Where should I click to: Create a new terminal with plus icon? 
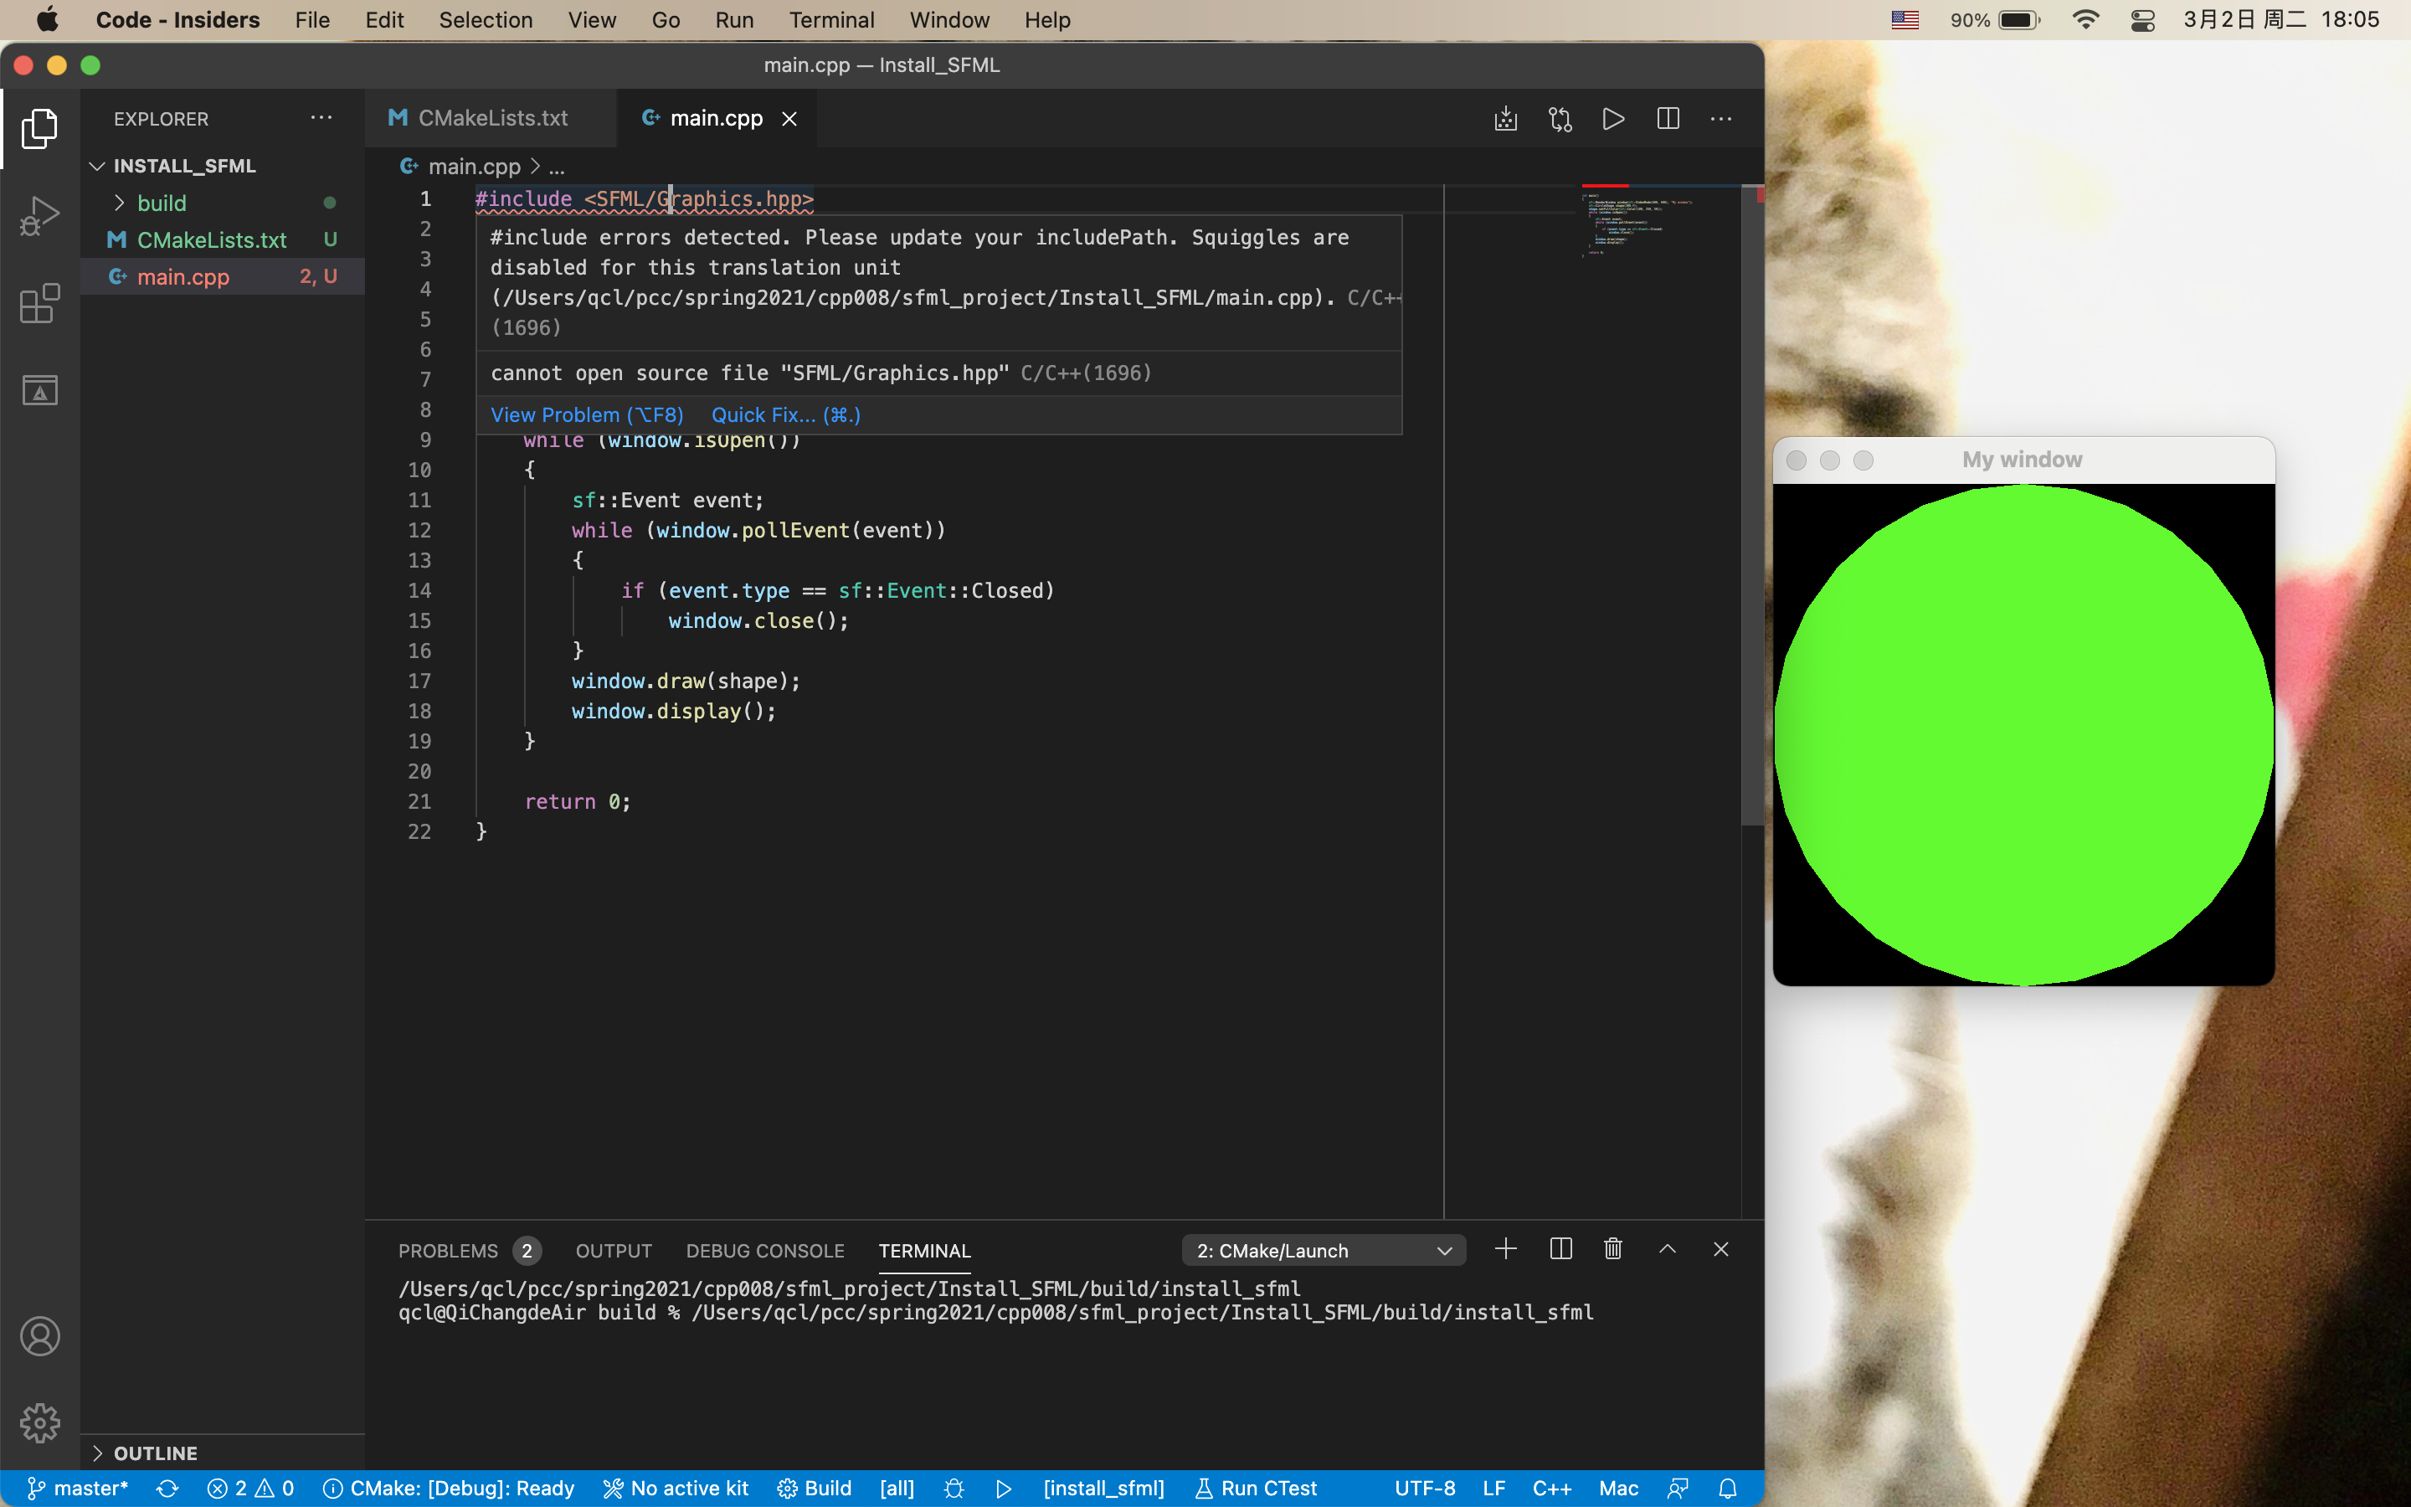[1505, 1249]
